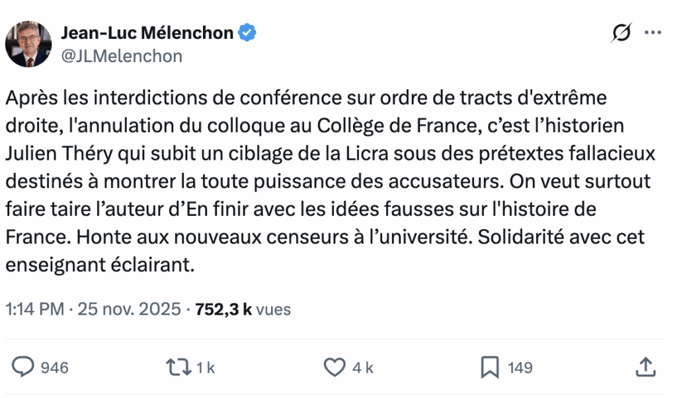Click the 1:14 PM timestamp
This screenshot has height=398, width=677.
click(x=34, y=309)
